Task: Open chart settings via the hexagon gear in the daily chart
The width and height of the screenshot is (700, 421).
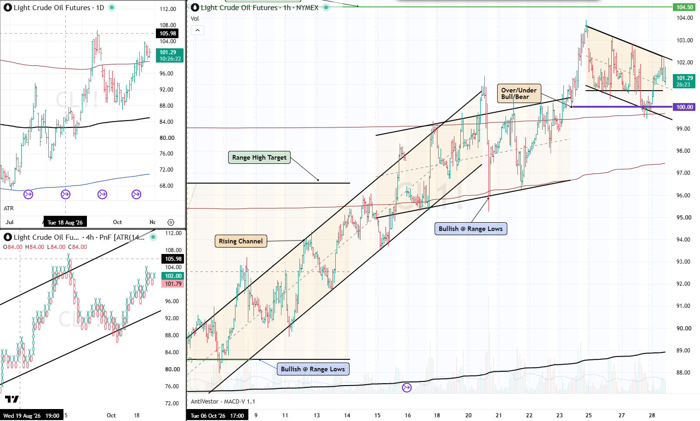Action: [x=171, y=222]
